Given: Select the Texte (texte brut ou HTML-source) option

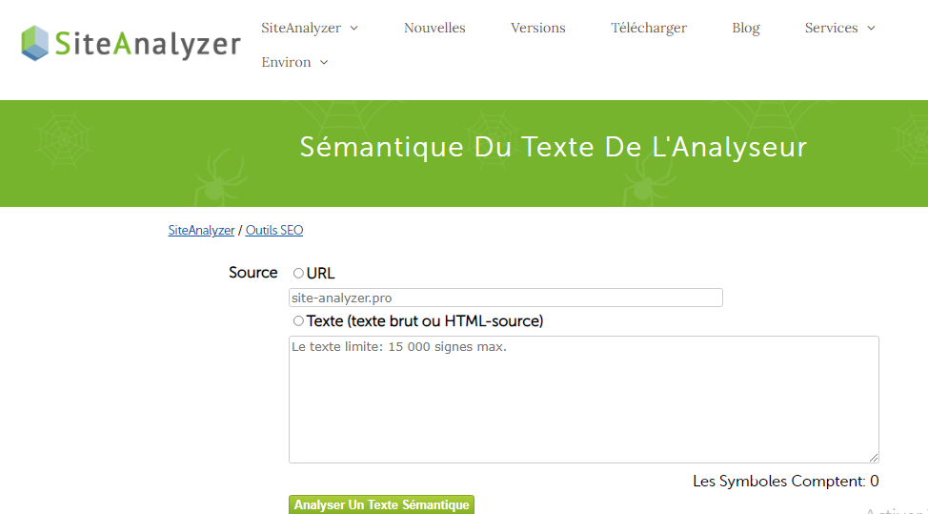Looking at the screenshot, I should click(x=298, y=321).
